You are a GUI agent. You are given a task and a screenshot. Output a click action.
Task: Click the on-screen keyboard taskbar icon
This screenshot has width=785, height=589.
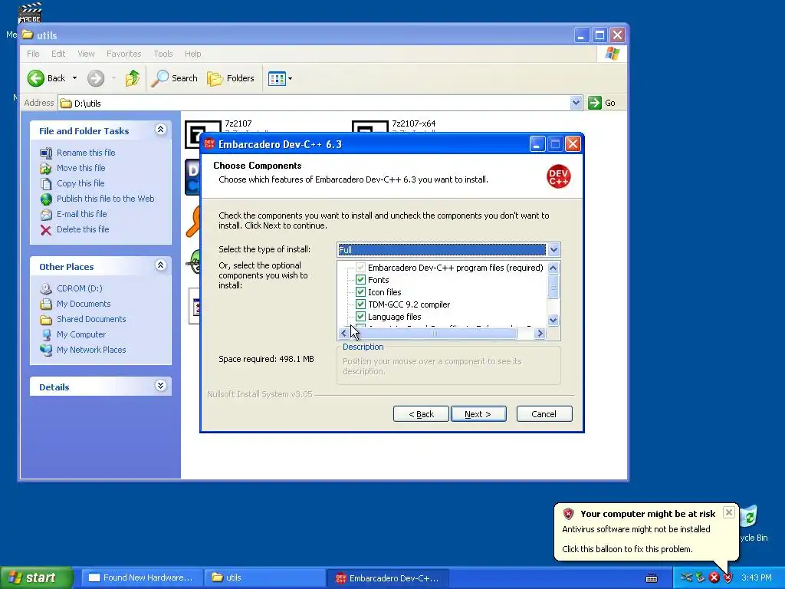pos(652,578)
